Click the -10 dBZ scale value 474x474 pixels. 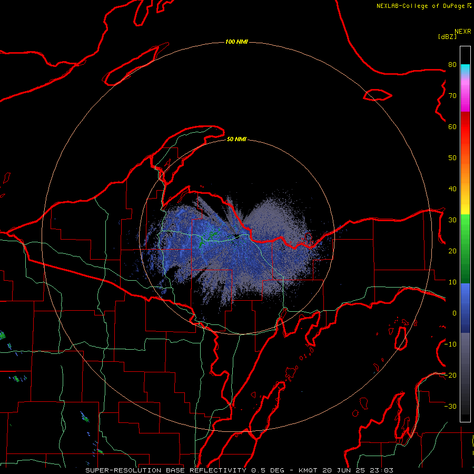[450, 344]
